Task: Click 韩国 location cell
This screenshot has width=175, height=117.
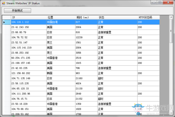Action: pyautogui.click(x=61, y=73)
